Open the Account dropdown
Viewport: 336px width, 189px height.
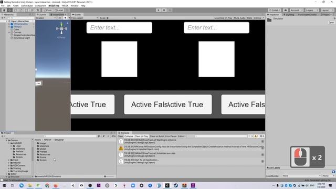point(296,10)
